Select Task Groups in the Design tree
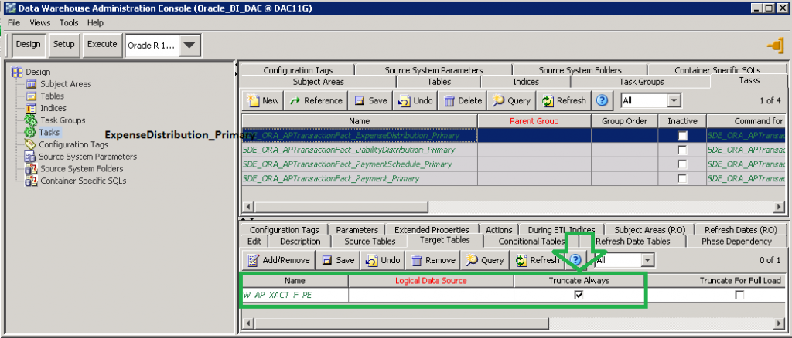 [x=63, y=120]
